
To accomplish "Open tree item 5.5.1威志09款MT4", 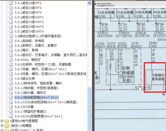I will (x=28, y=13).
